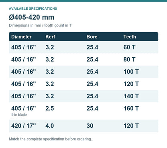Click 'Dimensions in mm / tooth count in T' subtitle
Image resolution: width=167 pixels, height=148 pixels.
tap(40, 25)
